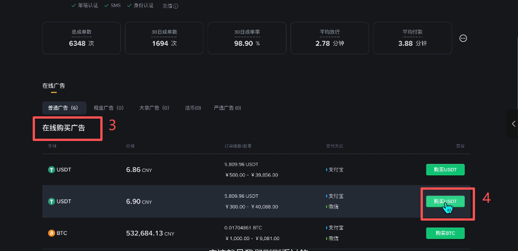
Task: Click the 充值 label
Action: click(167, 6)
